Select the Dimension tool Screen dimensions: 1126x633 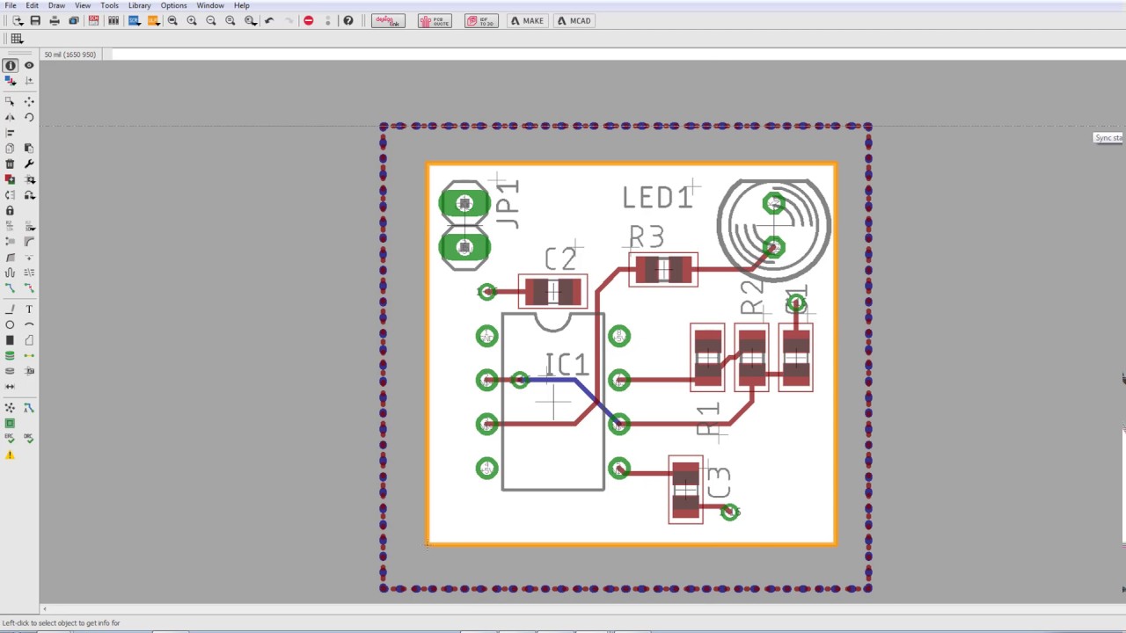click(10, 387)
